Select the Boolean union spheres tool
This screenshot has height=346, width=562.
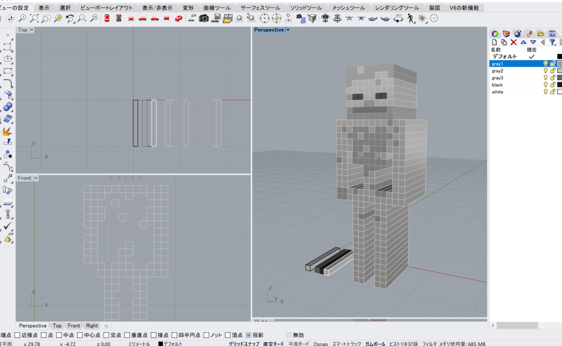(x=8, y=107)
